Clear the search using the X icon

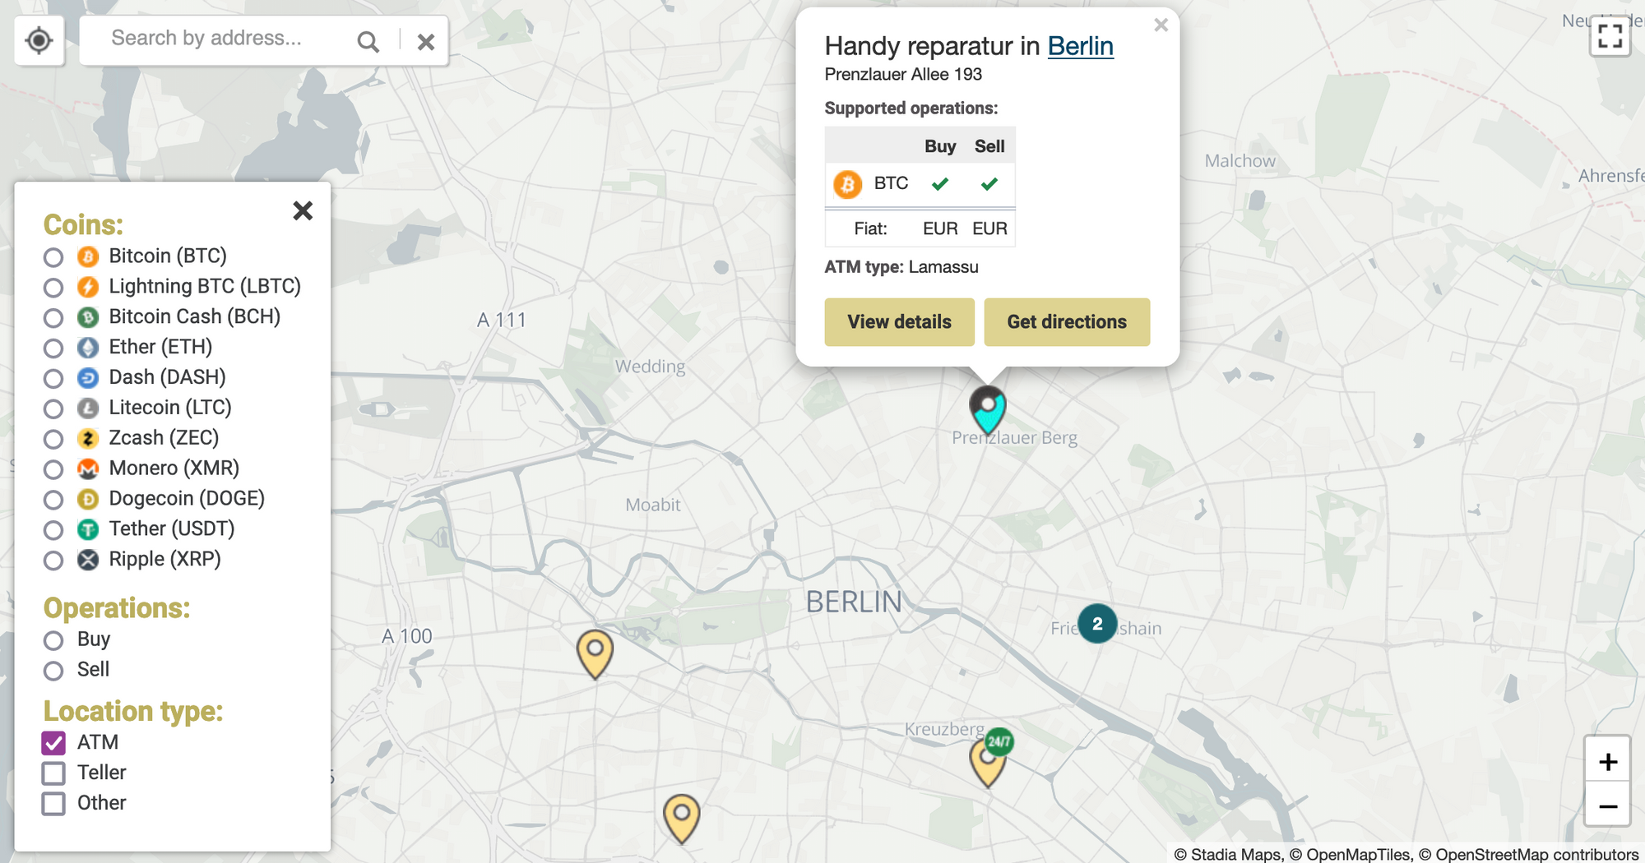pos(424,40)
